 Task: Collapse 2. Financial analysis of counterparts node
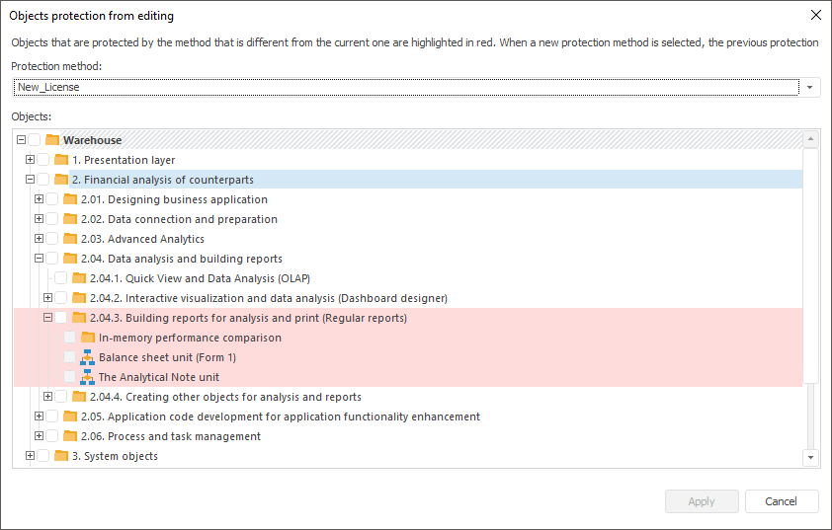(x=30, y=180)
